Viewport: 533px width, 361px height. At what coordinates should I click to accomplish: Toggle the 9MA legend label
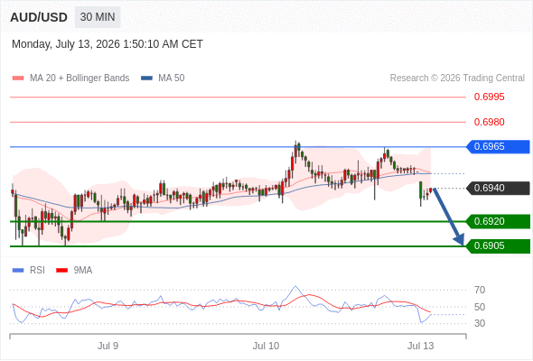coord(83,271)
